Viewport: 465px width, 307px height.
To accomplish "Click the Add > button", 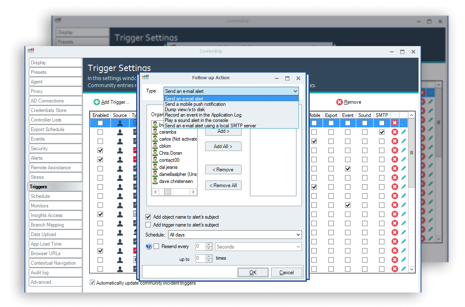I will [x=223, y=132].
